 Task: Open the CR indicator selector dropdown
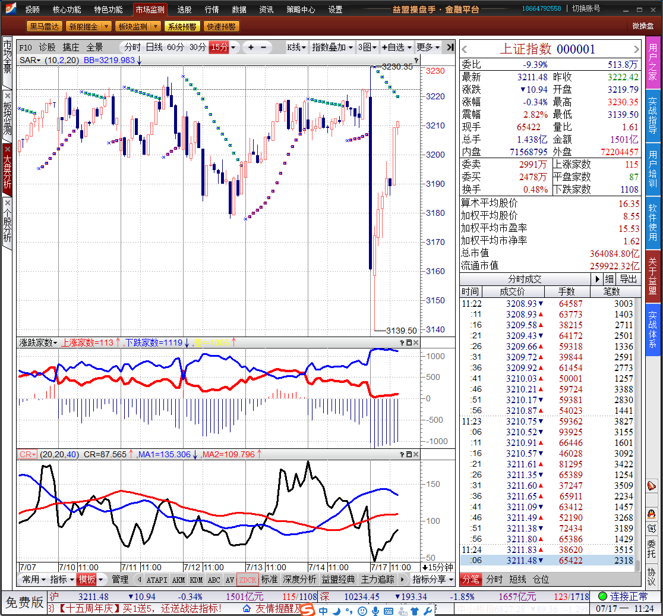[27, 454]
